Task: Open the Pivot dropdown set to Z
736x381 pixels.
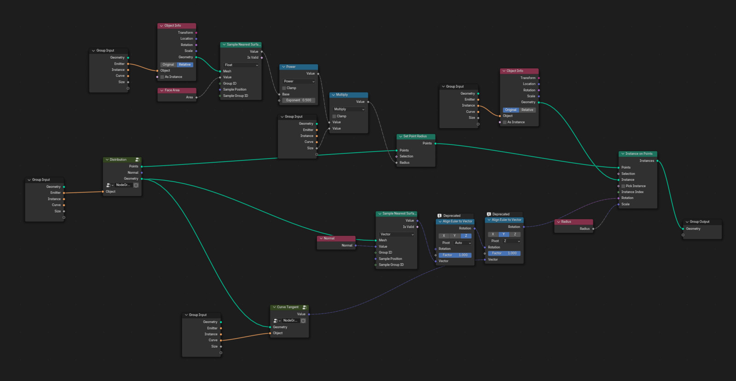Action: [512, 241]
